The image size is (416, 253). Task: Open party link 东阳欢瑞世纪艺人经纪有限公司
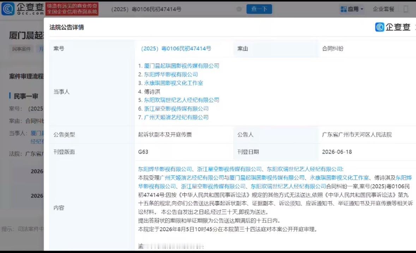tap(181, 100)
